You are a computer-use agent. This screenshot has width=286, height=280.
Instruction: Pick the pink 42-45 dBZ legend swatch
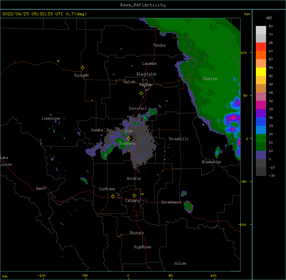(261, 96)
